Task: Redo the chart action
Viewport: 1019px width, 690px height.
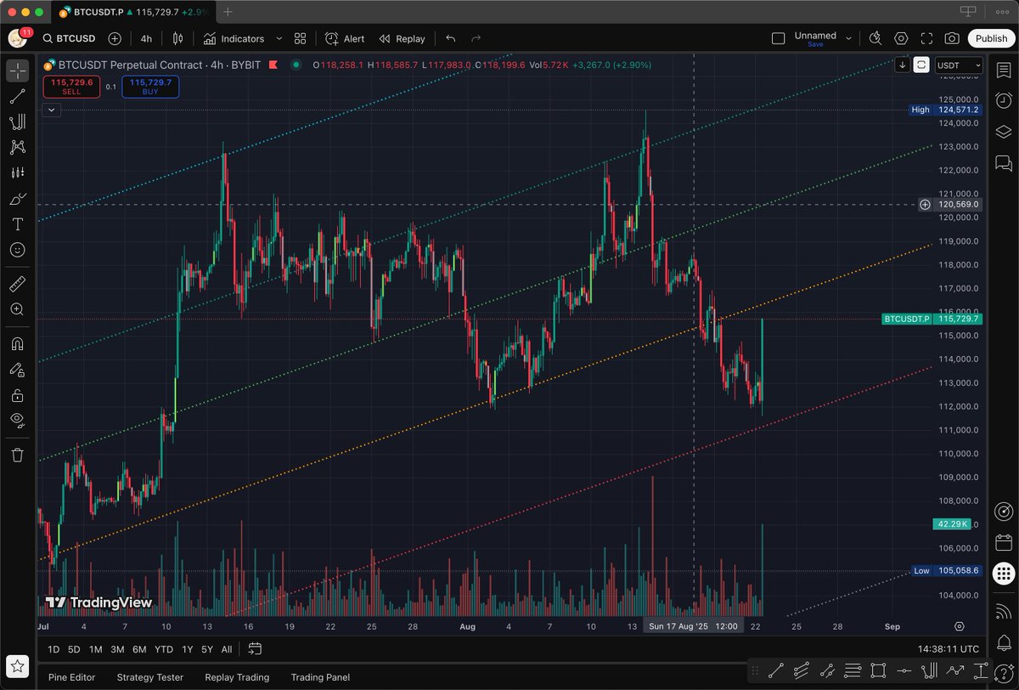Action: pyautogui.click(x=476, y=38)
